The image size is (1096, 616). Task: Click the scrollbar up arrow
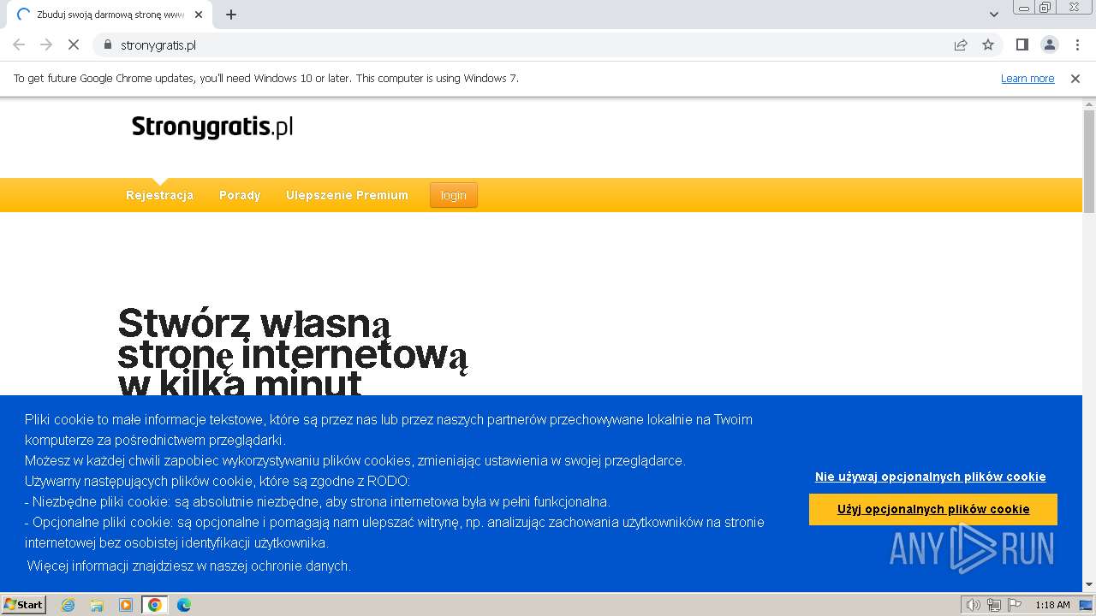1089,104
